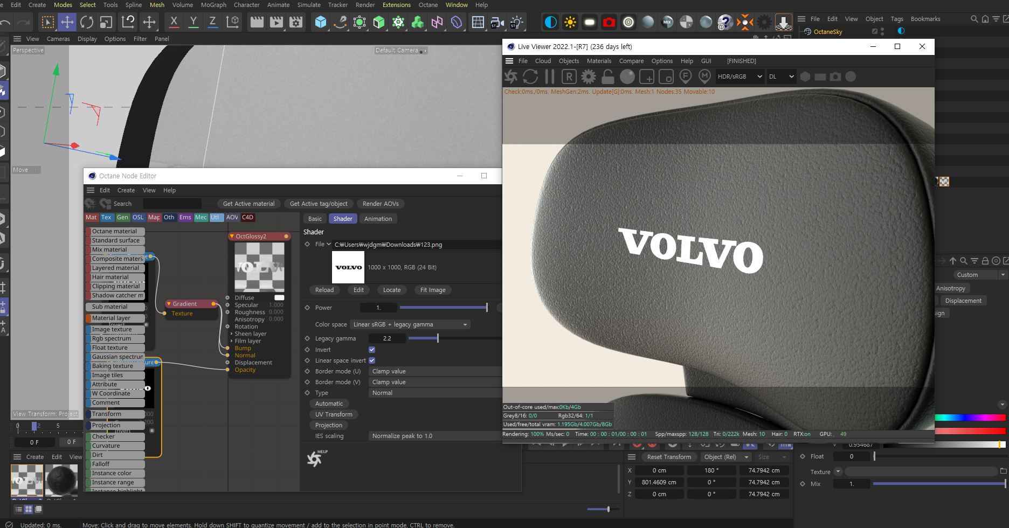Click the Diffuse white color swatch
Image resolution: width=1009 pixels, height=528 pixels.
279,297
